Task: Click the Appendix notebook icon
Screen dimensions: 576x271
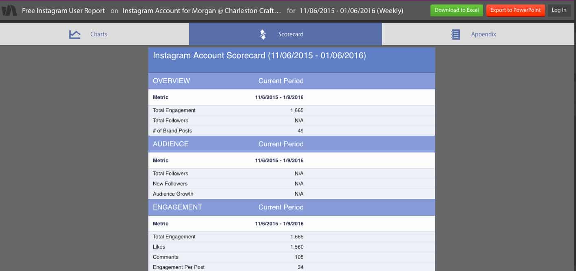Action: click(456, 34)
